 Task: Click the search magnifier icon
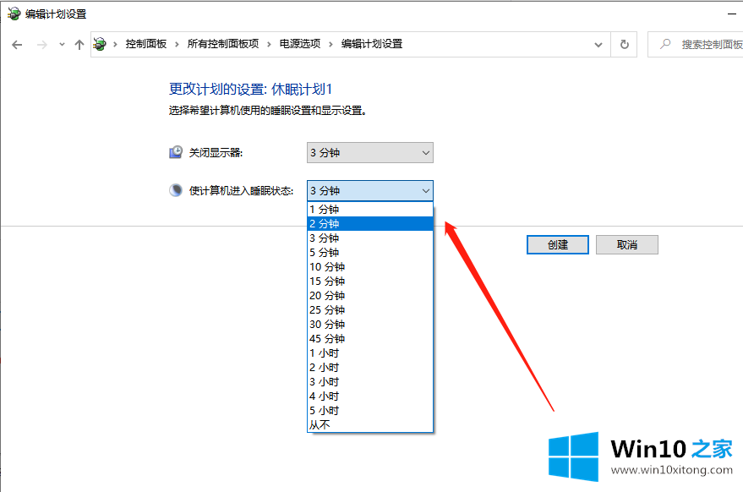tap(665, 44)
